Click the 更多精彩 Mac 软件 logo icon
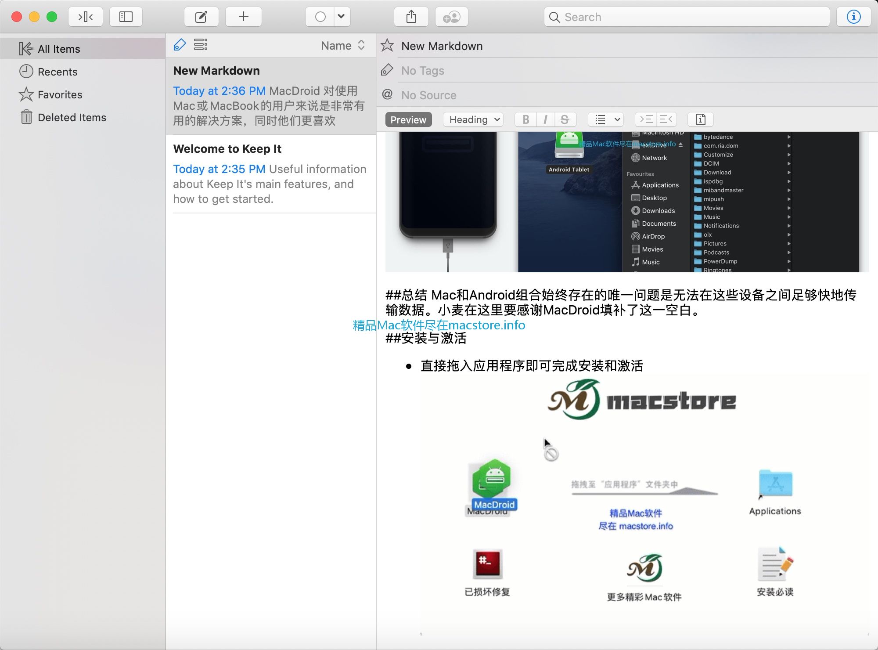 pos(644,568)
